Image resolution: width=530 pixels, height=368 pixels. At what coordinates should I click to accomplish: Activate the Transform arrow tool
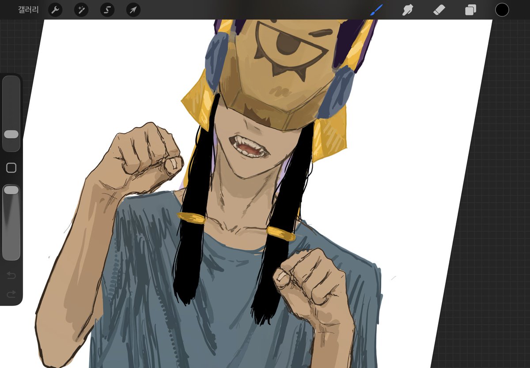pyautogui.click(x=133, y=10)
